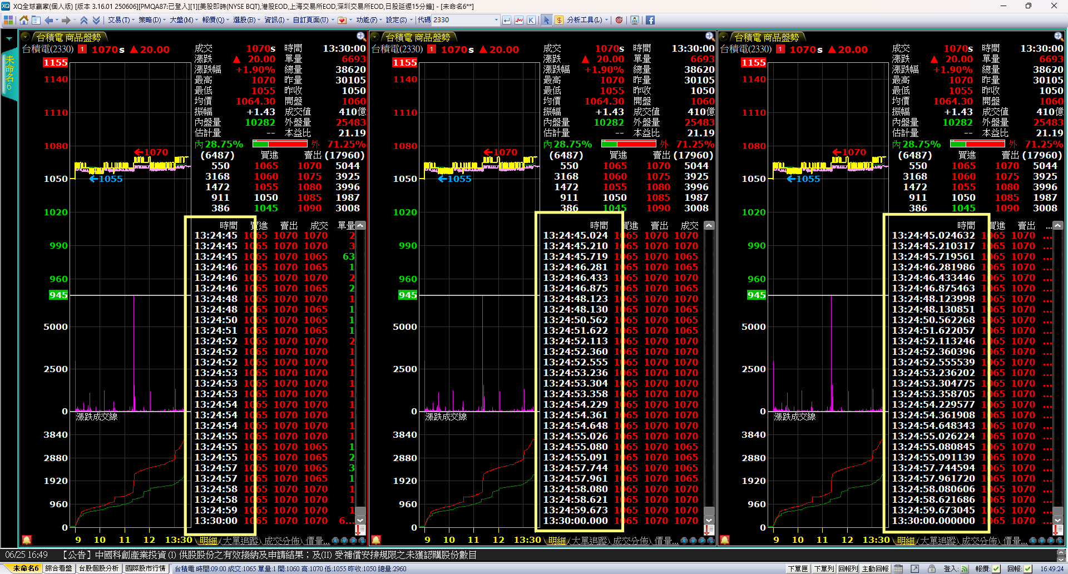Expand the stock code 2330 dropdown
The width and height of the screenshot is (1068, 574).
[x=496, y=20]
